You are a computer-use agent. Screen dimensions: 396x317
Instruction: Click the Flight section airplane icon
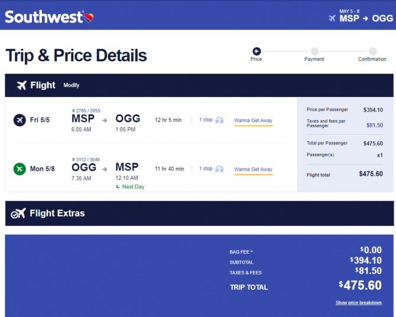click(22, 85)
